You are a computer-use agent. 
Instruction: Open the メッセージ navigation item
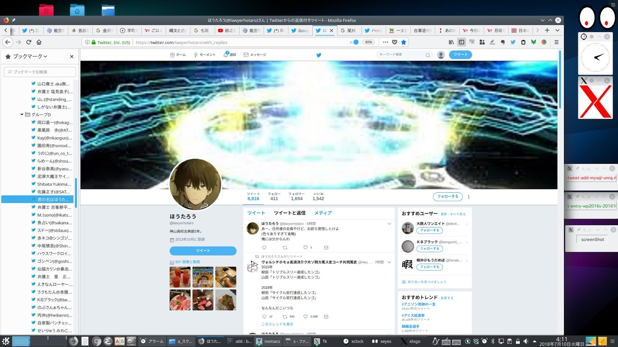pos(255,55)
